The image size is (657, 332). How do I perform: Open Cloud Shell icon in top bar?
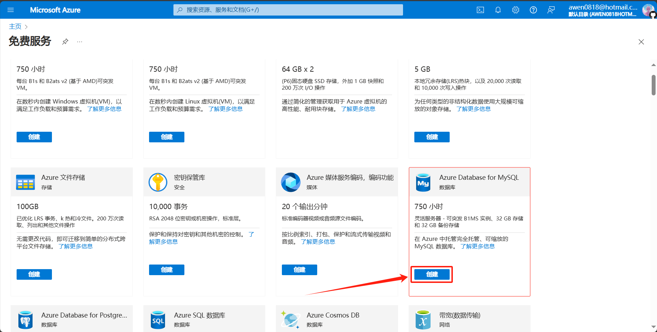coord(480,10)
